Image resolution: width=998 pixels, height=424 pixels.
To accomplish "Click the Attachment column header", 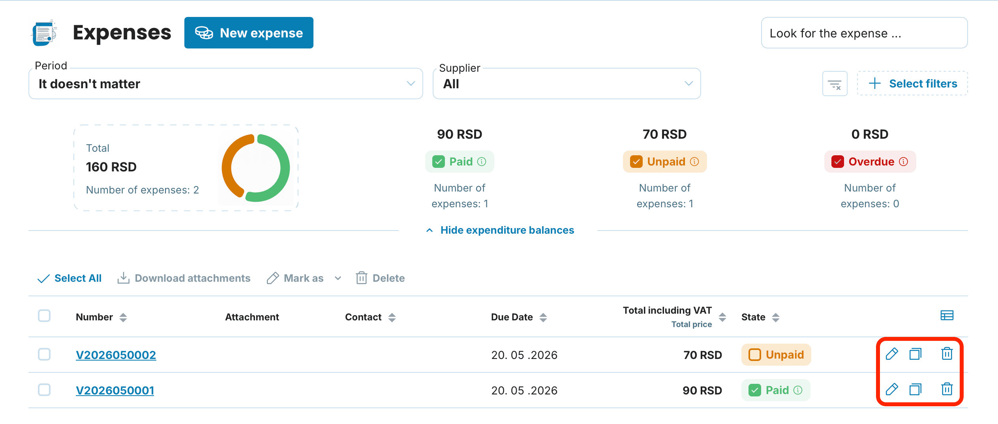I will (x=252, y=317).
